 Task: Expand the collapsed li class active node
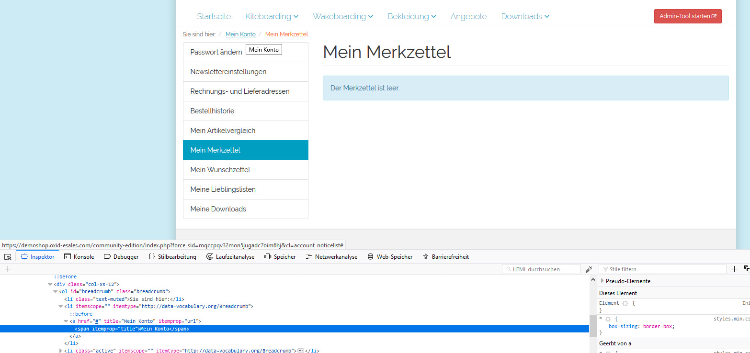61,351
